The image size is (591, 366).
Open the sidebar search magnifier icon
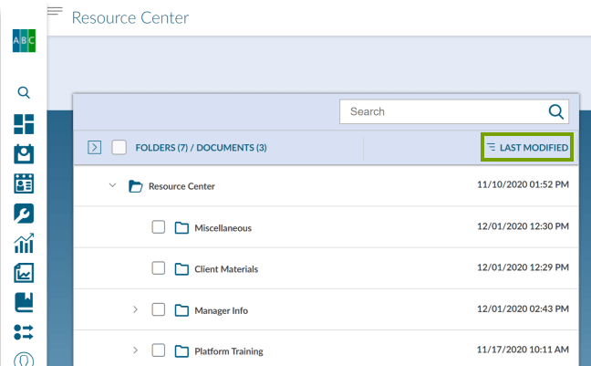click(x=24, y=92)
